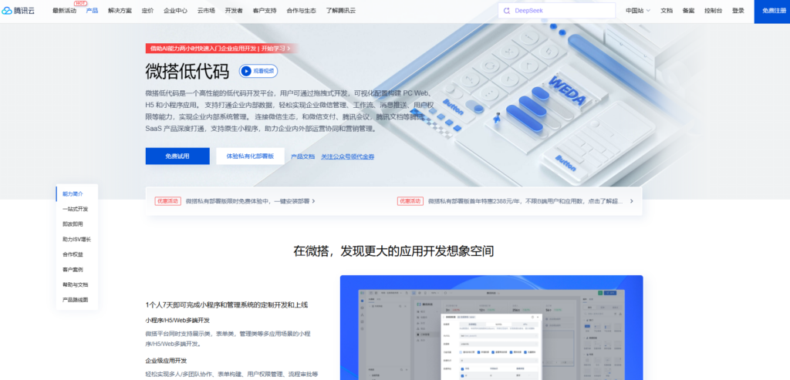790x380 pixels.
Task: Open the 产品文档 link
Action: coord(302,156)
